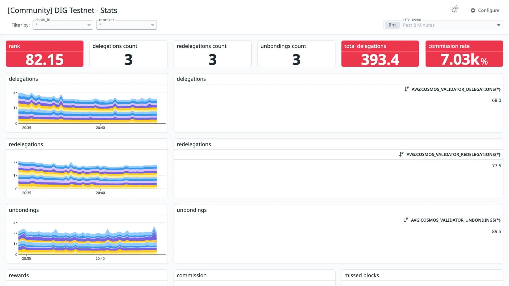Click the commission rate 7.03k% value
Image resolution: width=509 pixels, height=286 pixels.
[464, 59]
